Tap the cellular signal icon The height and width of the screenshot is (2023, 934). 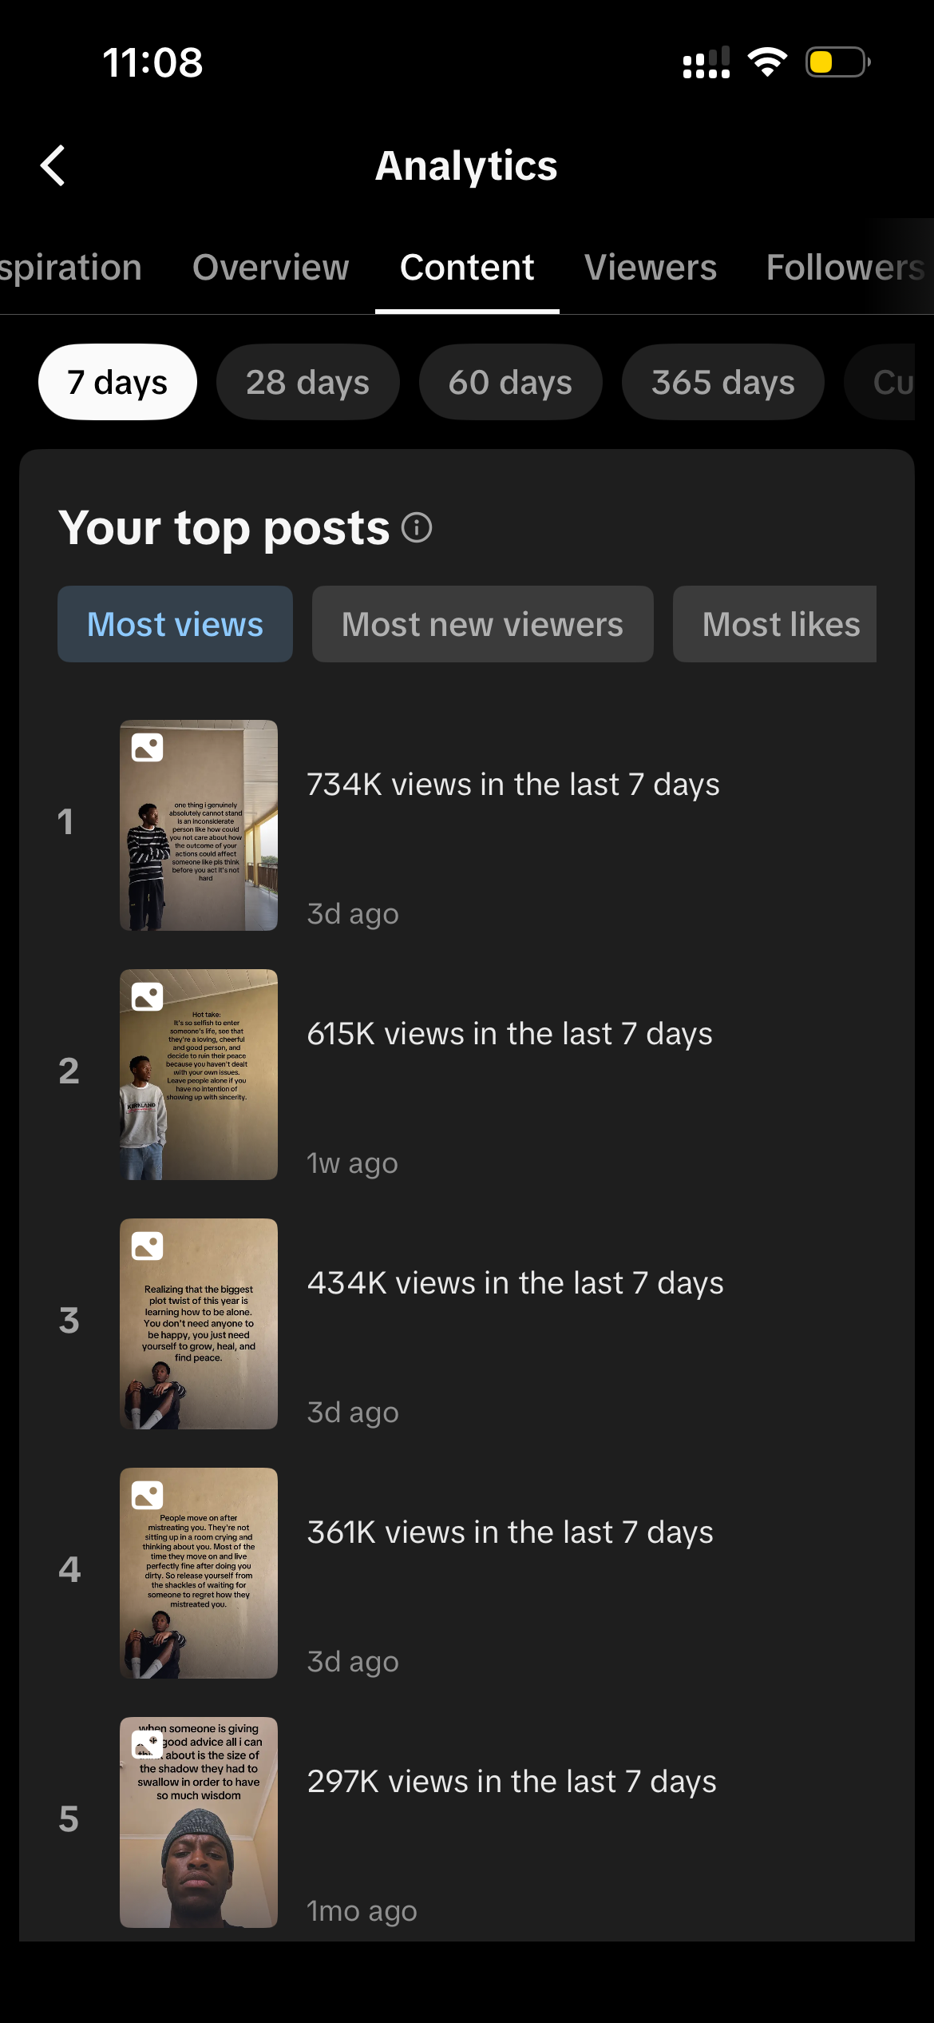(706, 62)
